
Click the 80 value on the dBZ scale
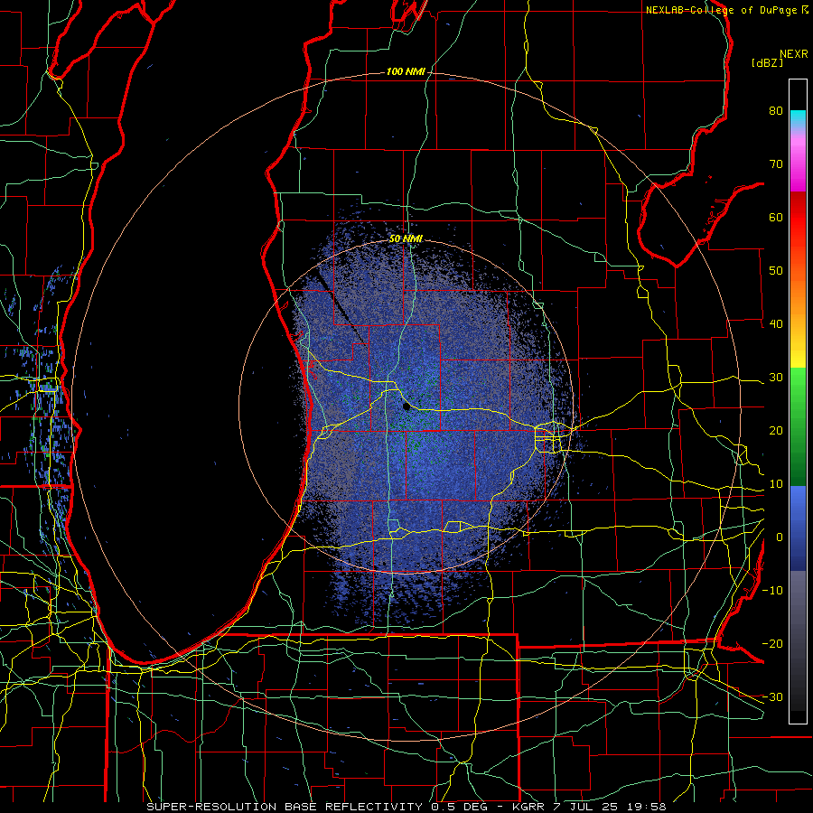(776, 111)
